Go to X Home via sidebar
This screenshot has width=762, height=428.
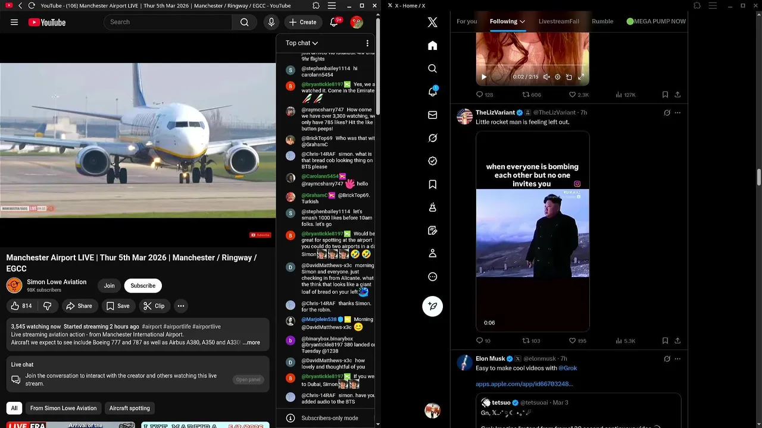(x=433, y=46)
